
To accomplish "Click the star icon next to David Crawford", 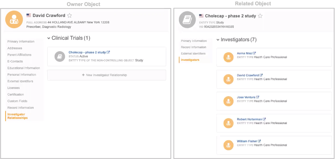I will coord(70,15).
